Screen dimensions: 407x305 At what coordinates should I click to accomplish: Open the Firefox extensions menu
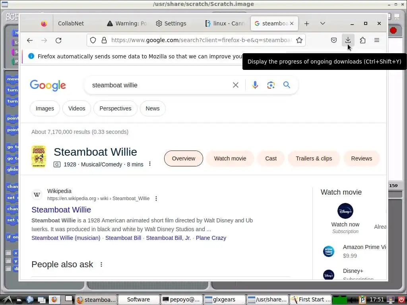[x=362, y=40]
